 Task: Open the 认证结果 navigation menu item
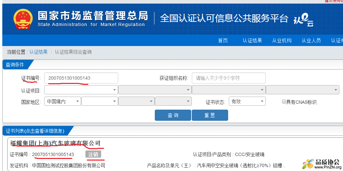[252, 40]
